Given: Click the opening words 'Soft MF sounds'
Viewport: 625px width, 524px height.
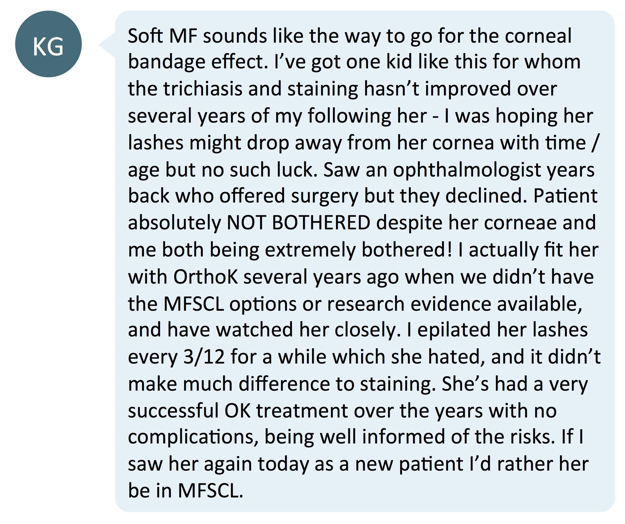Looking at the screenshot, I should coord(198,36).
